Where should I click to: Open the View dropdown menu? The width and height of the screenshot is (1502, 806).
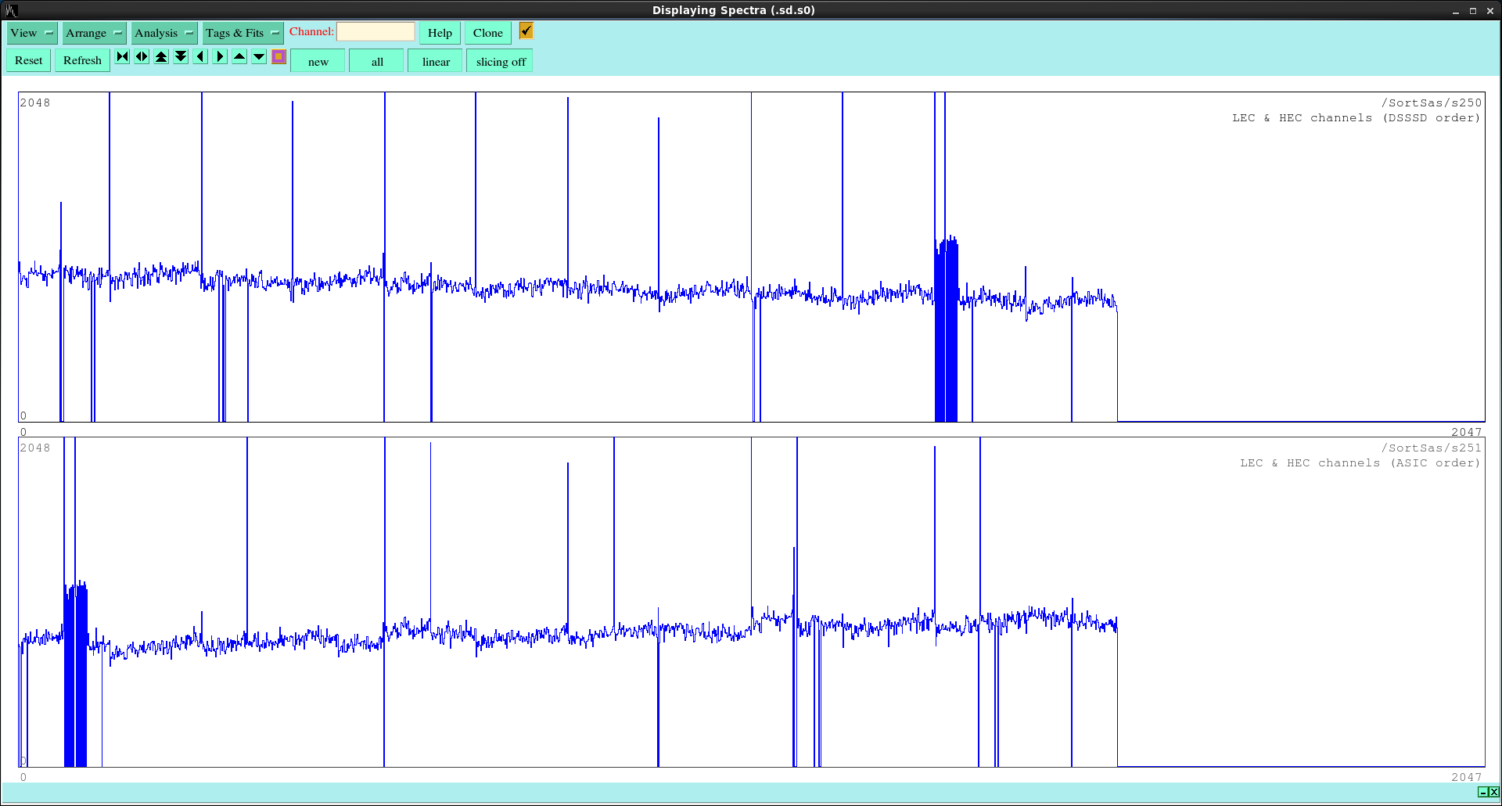click(32, 33)
